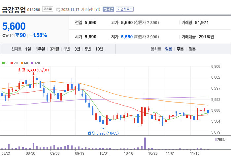
Task: Click the 10/04 date axis label
Action: [x=104, y=153]
